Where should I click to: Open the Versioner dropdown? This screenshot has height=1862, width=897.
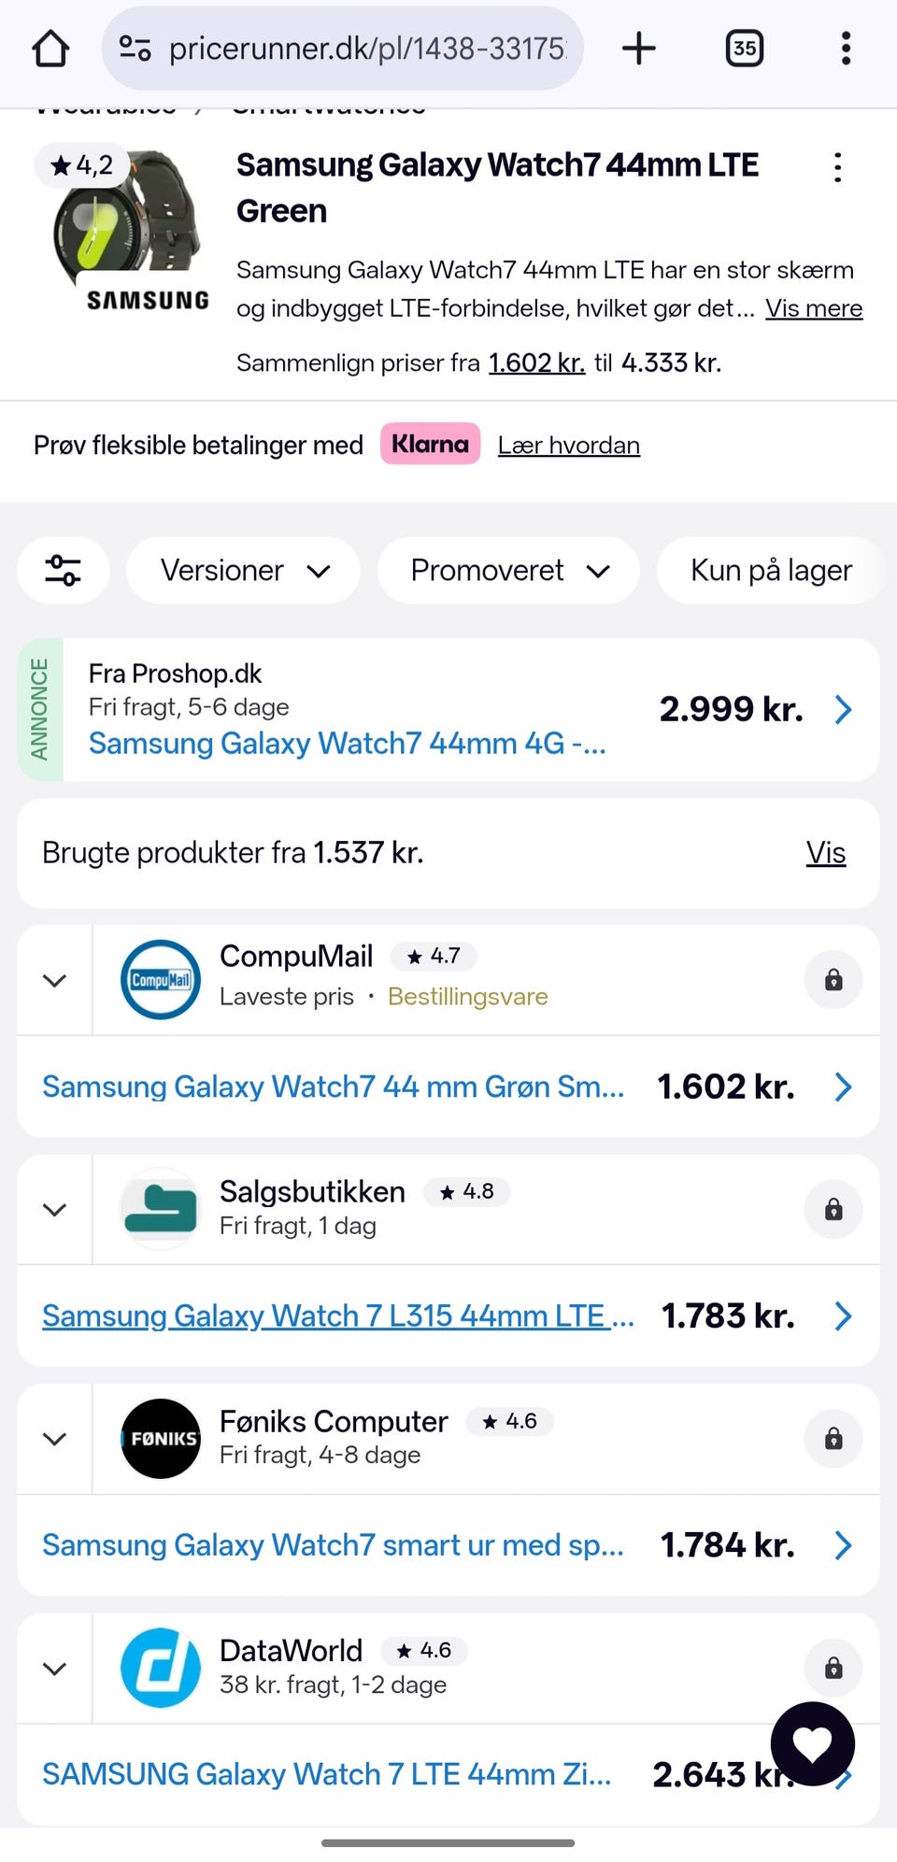pyautogui.click(x=244, y=570)
